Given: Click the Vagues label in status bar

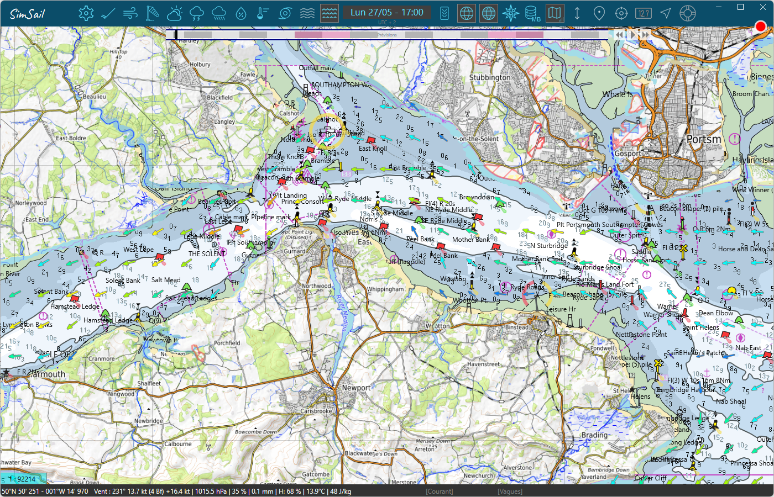Looking at the screenshot, I should (510, 491).
